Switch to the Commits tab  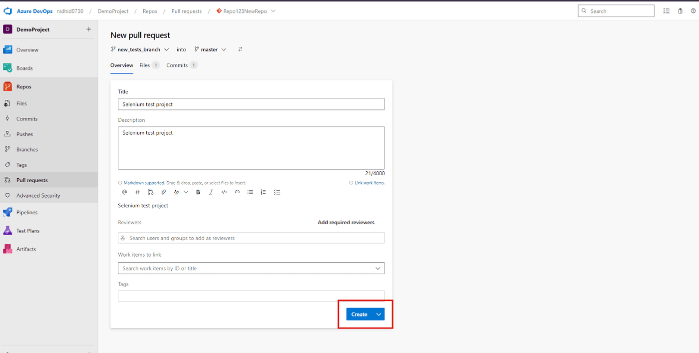tap(182, 65)
